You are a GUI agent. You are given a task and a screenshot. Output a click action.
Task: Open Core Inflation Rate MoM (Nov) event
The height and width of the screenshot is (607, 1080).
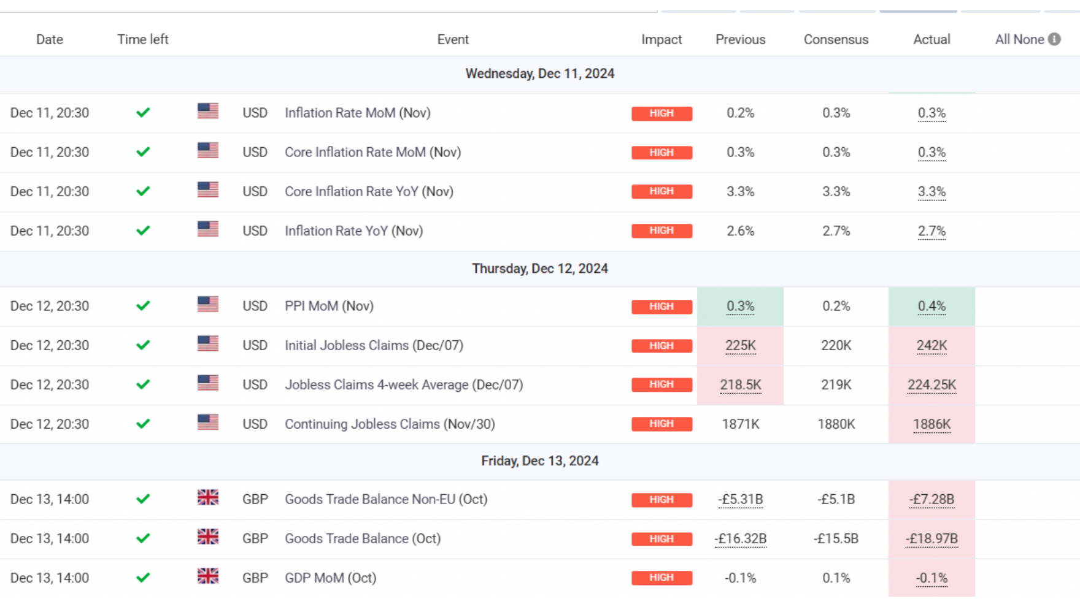(372, 152)
